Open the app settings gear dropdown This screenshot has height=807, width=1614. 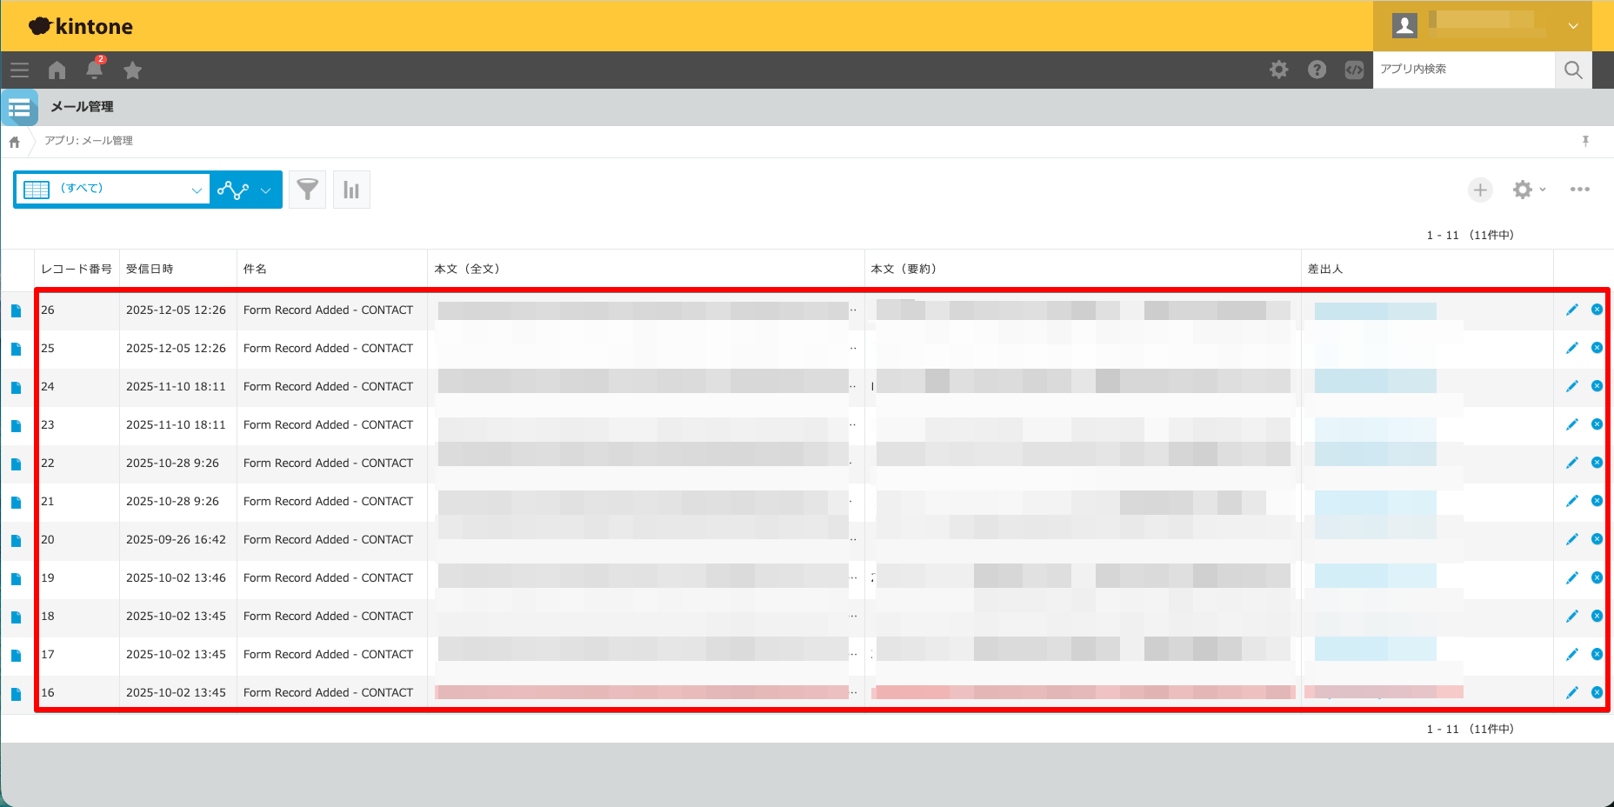pyautogui.click(x=1529, y=189)
